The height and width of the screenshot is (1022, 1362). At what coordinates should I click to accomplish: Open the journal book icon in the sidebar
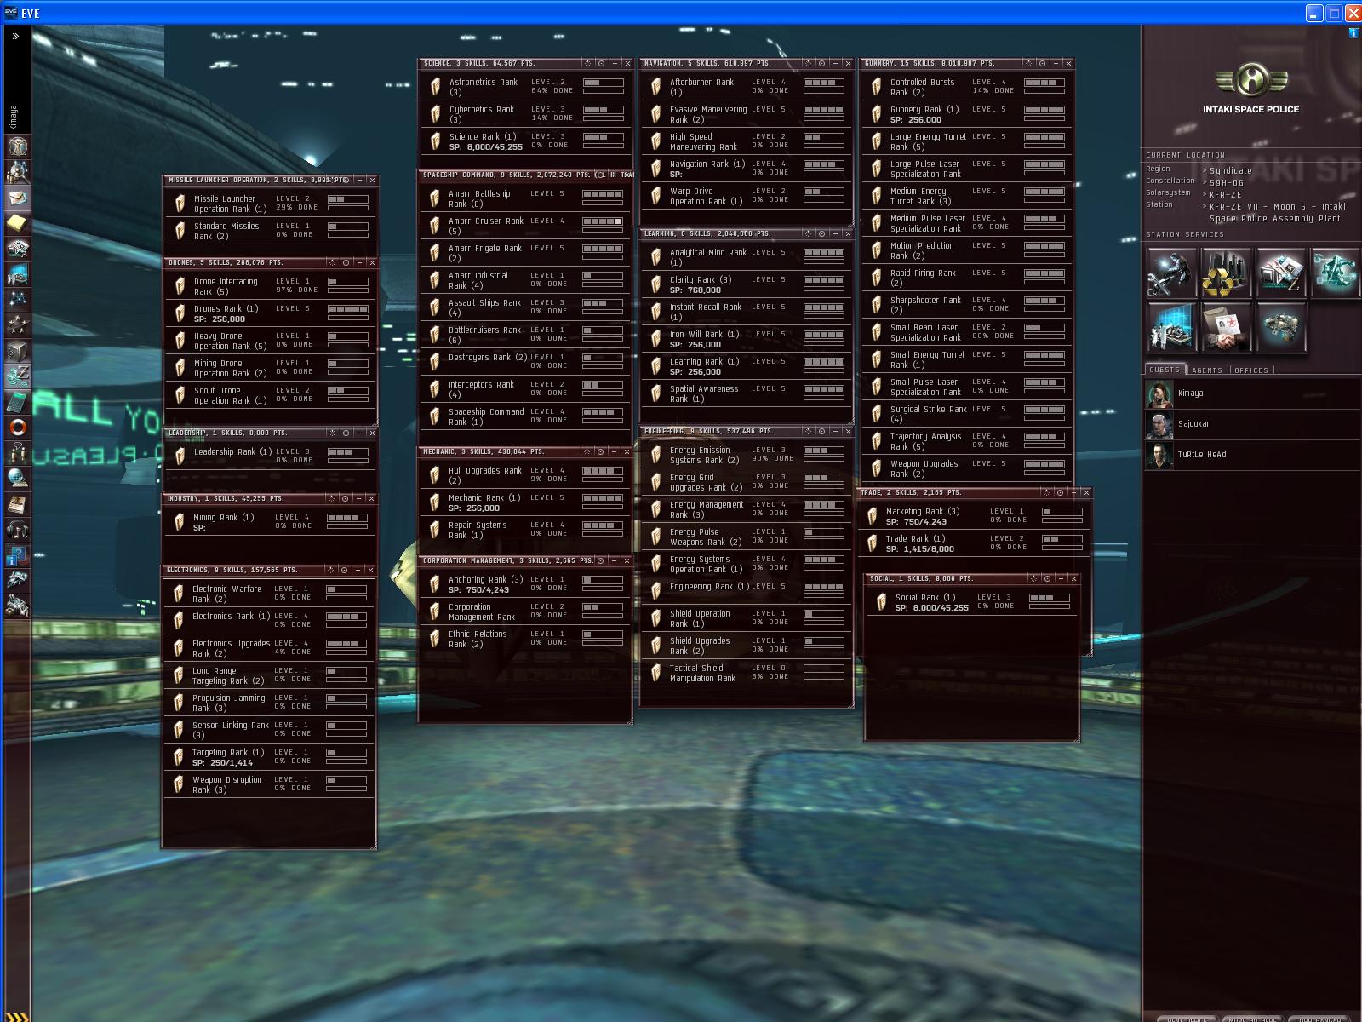click(18, 504)
